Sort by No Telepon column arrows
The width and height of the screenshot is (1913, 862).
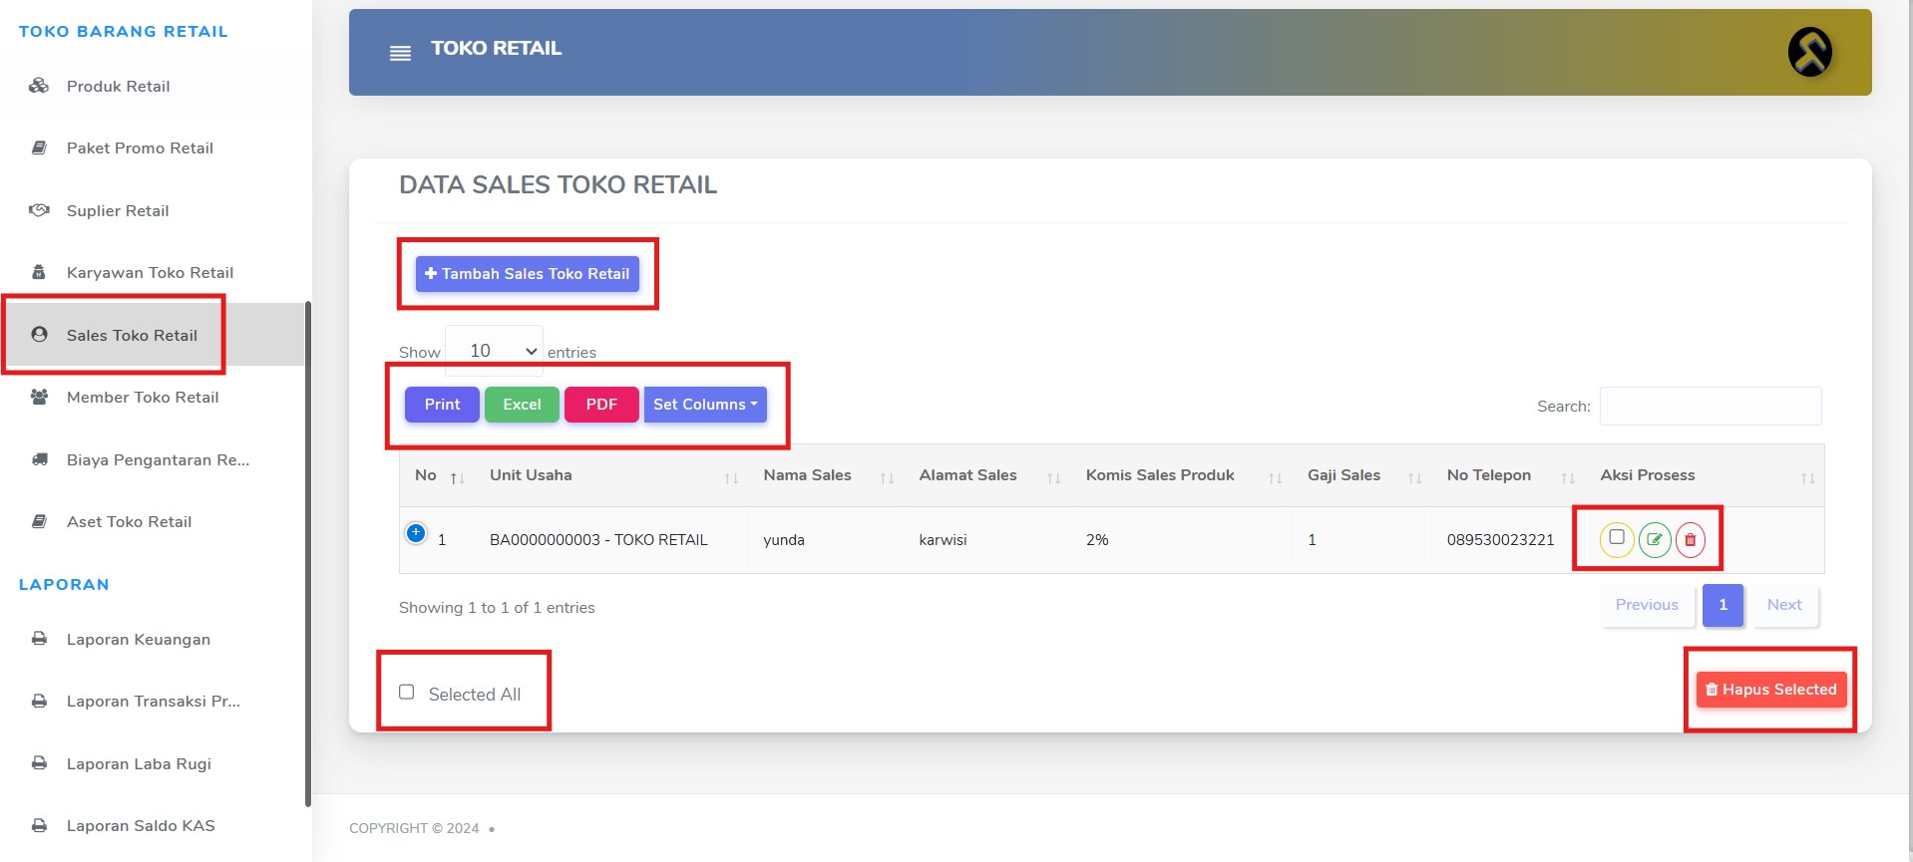1568,478
